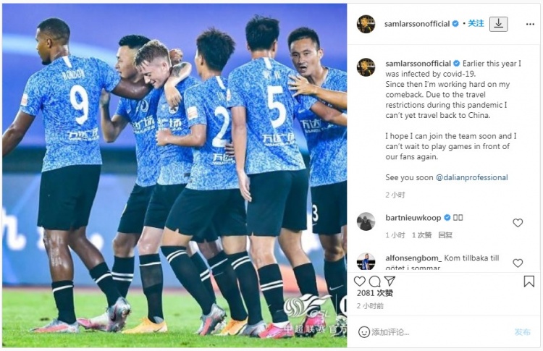This screenshot has width=543, height=351.
Task: Like alfonsengbom_'s comment
Action: pos(518,263)
